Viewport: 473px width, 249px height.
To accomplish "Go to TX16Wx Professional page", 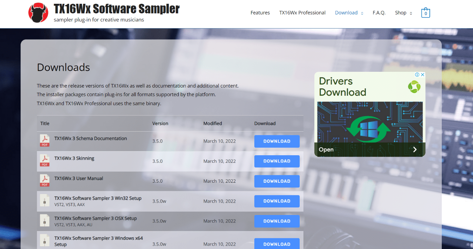I will [x=302, y=13].
